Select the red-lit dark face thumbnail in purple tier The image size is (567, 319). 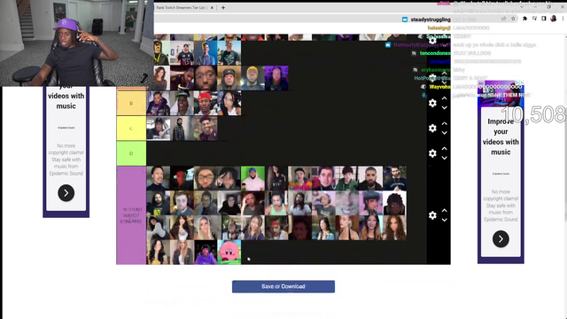[x=182, y=178]
